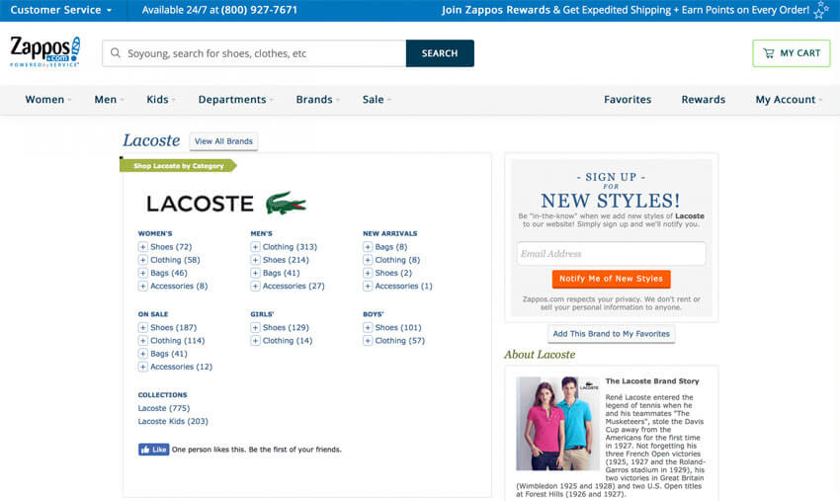The image size is (840, 501).
Task: Expand On Sale Clothing (114) plus icon
Action: pyautogui.click(x=143, y=341)
